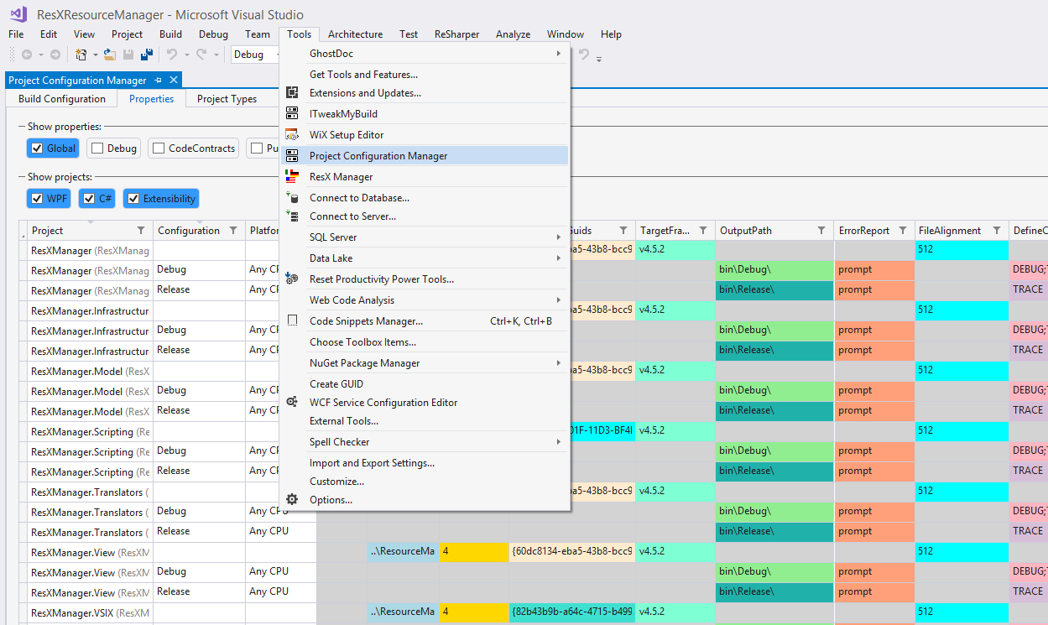Switch to the Project Types tab

point(227,99)
